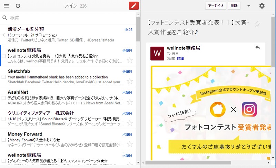
Task: Open クリエイティブメディア Sound BlasterX email
Action: (x=68, y=119)
